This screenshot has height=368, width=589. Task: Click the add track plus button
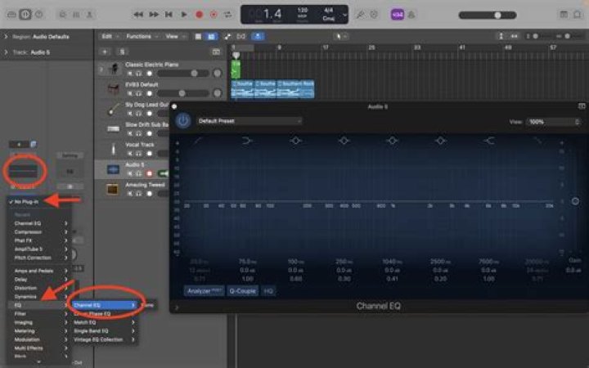(x=106, y=52)
